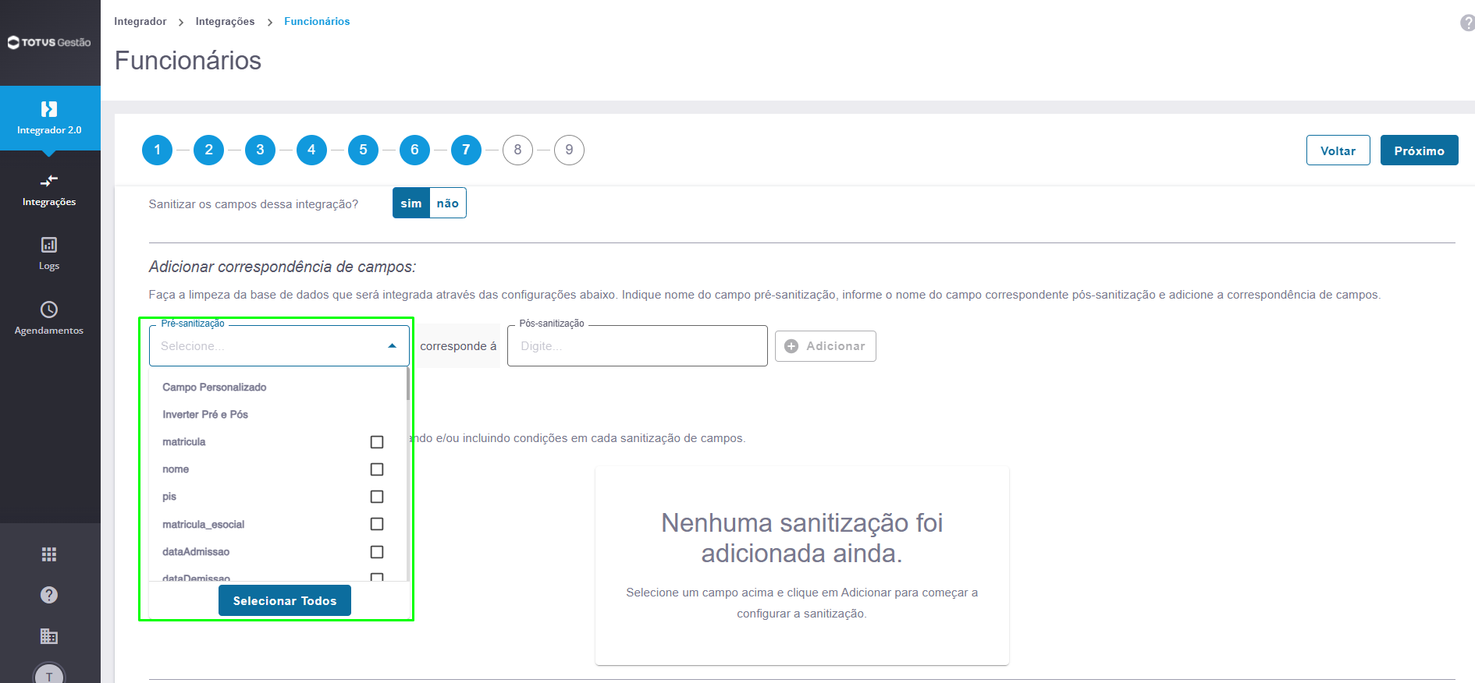Open the apps grid icon
The height and width of the screenshot is (683, 1475).
click(x=49, y=554)
